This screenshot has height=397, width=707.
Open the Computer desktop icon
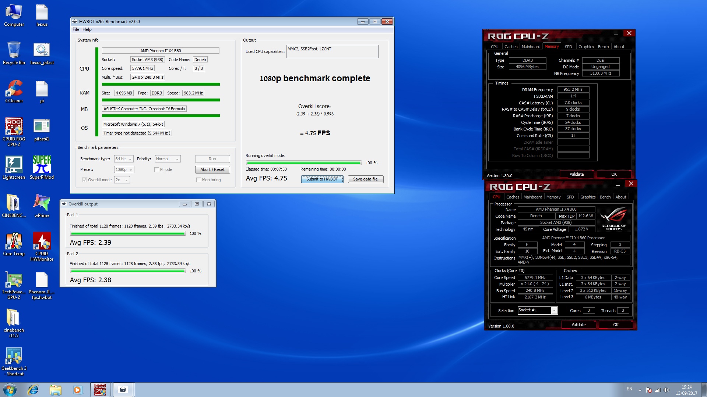[14, 16]
